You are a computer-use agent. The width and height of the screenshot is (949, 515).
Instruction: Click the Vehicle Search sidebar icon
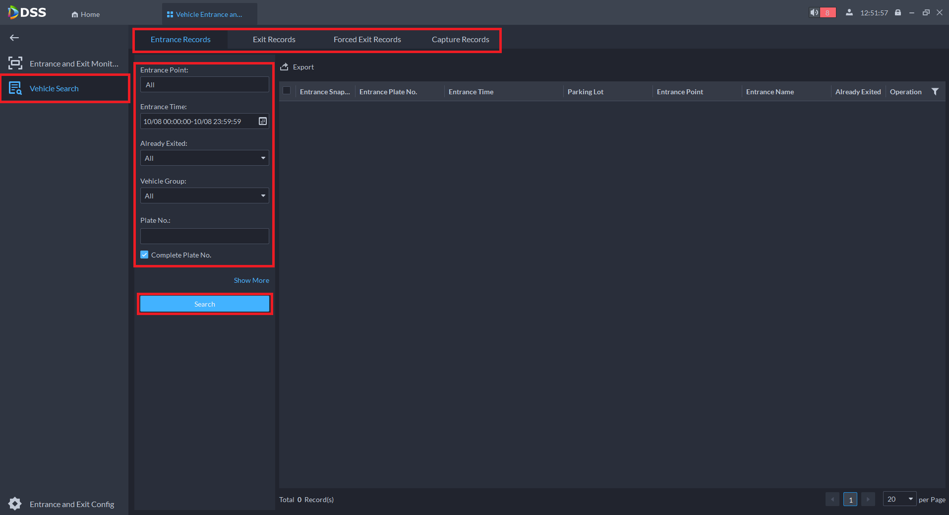click(15, 88)
